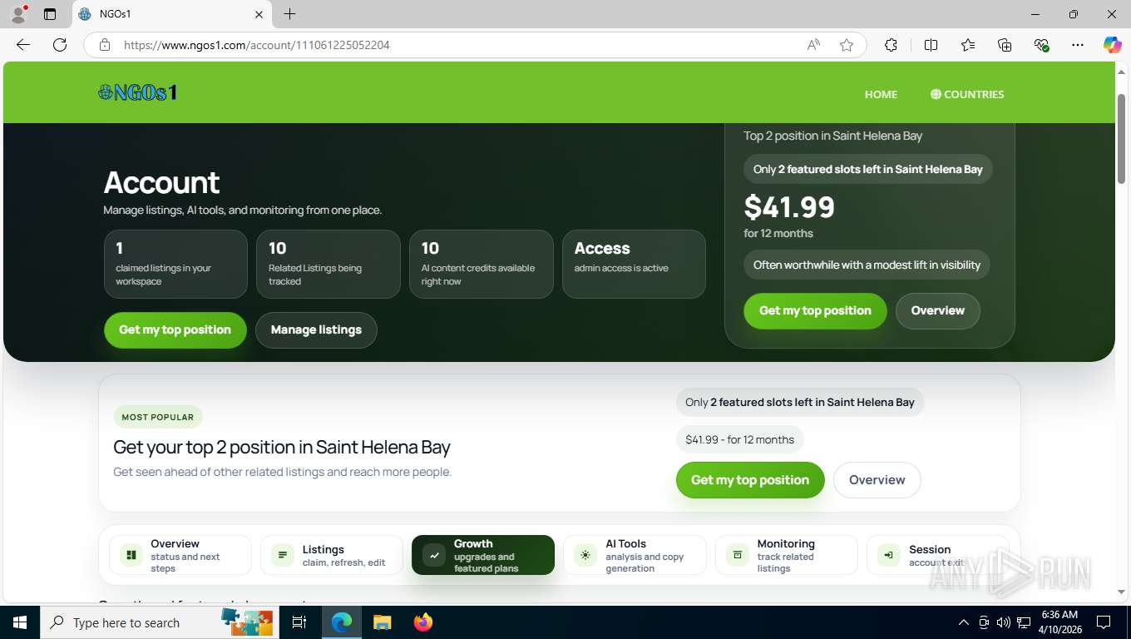The height and width of the screenshot is (639, 1131).
Task: Open Read aloud icon in address bar
Action: 813,45
